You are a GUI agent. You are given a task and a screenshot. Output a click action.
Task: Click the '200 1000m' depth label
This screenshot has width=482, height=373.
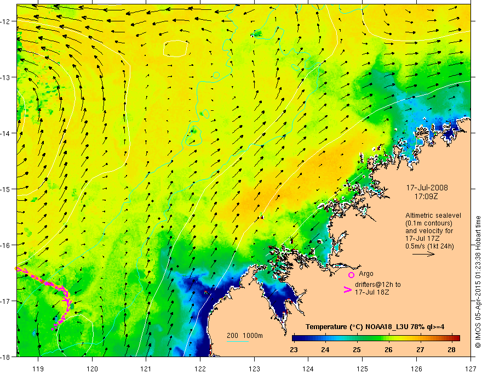tap(245, 336)
